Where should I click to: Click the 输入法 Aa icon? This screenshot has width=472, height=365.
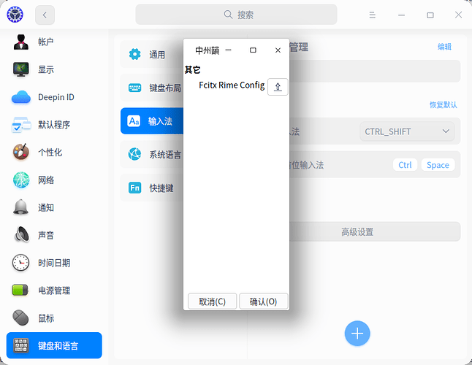coord(134,121)
